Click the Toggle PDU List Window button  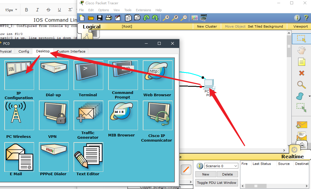click(216, 182)
